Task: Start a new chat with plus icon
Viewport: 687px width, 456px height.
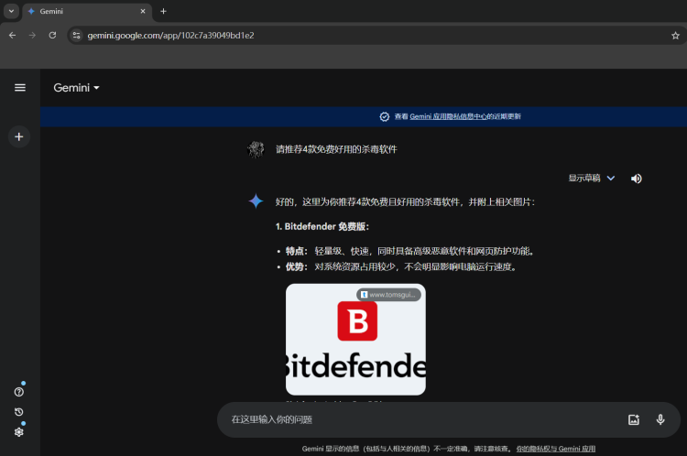Action: pyautogui.click(x=19, y=136)
